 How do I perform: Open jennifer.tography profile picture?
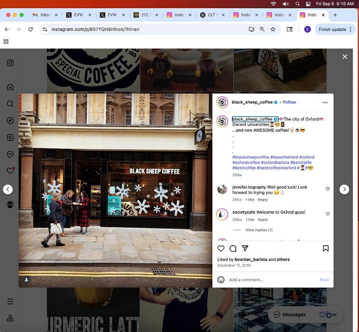tap(222, 189)
